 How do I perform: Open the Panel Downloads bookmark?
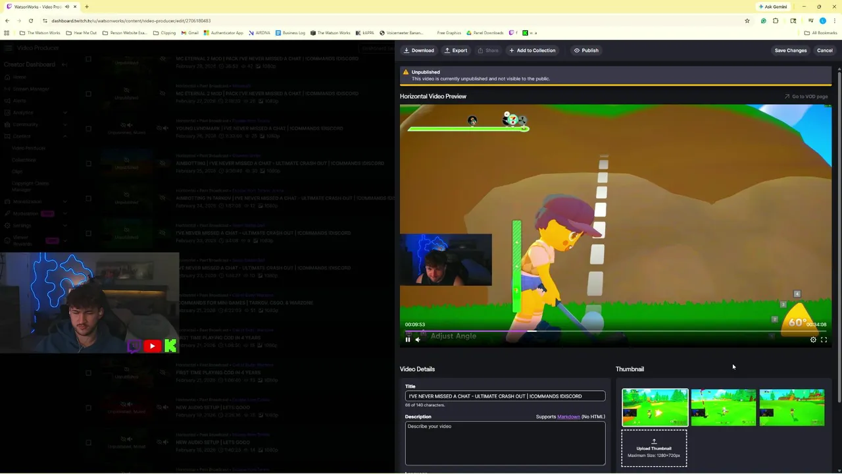485,33
